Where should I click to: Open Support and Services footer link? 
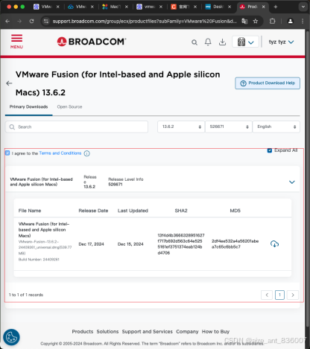click(147, 332)
